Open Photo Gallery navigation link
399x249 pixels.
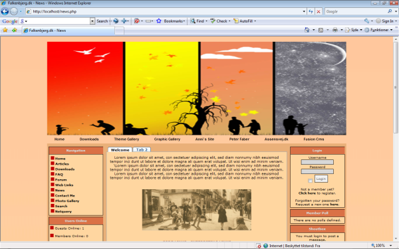pos(67,201)
